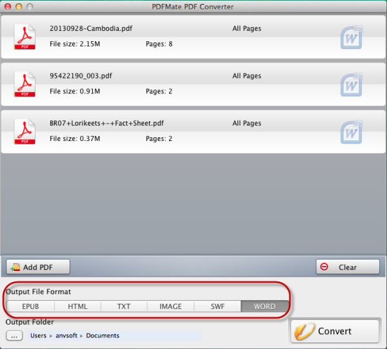Click the Word output icon for 20130928-Cambodia.pdf
The height and width of the screenshot is (349, 387).
pos(352,37)
